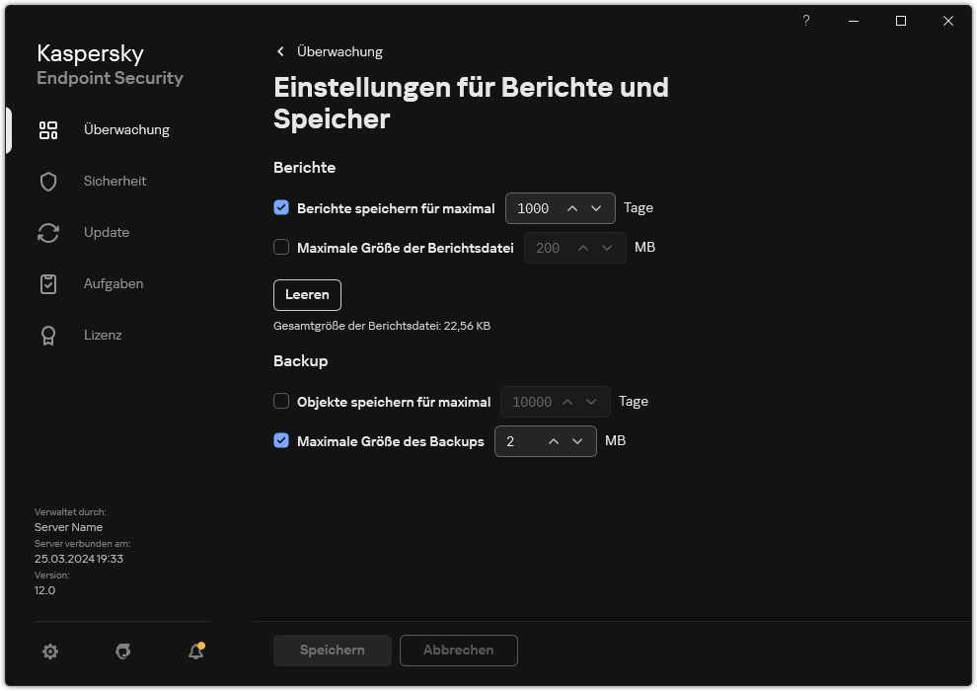977x691 pixels.
Task: Decrease the backup size value
Action: (x=578, y=441)
